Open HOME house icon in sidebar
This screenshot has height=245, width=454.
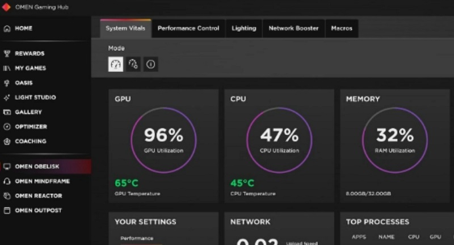tap(7, 28)
